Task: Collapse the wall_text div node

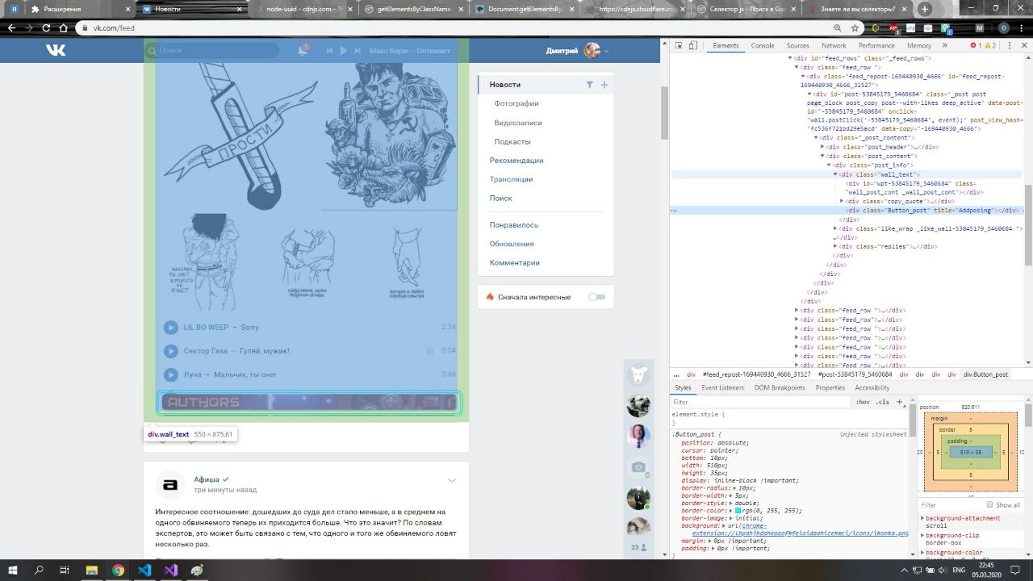Action: click(x=835, y=174)
